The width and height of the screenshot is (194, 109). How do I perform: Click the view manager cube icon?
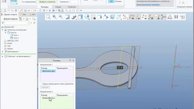click(x=99, y=17)
